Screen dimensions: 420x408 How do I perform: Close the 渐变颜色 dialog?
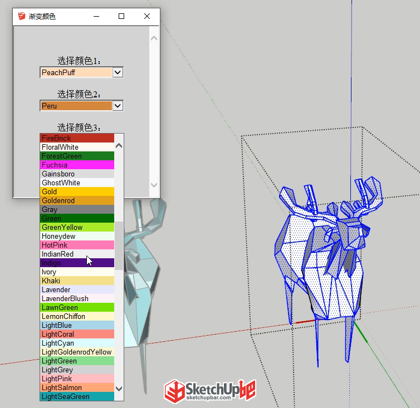click(x=147, y=16)
